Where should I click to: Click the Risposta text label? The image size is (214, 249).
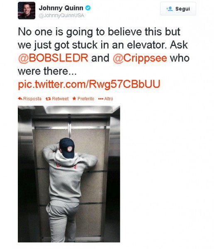coord(32,99)
